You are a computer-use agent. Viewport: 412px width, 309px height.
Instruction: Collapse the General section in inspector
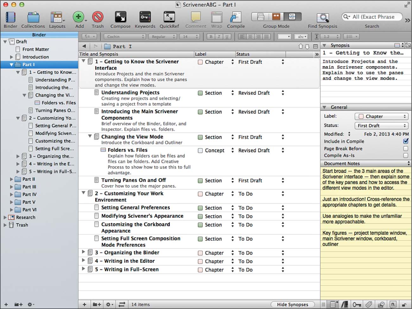324,107
